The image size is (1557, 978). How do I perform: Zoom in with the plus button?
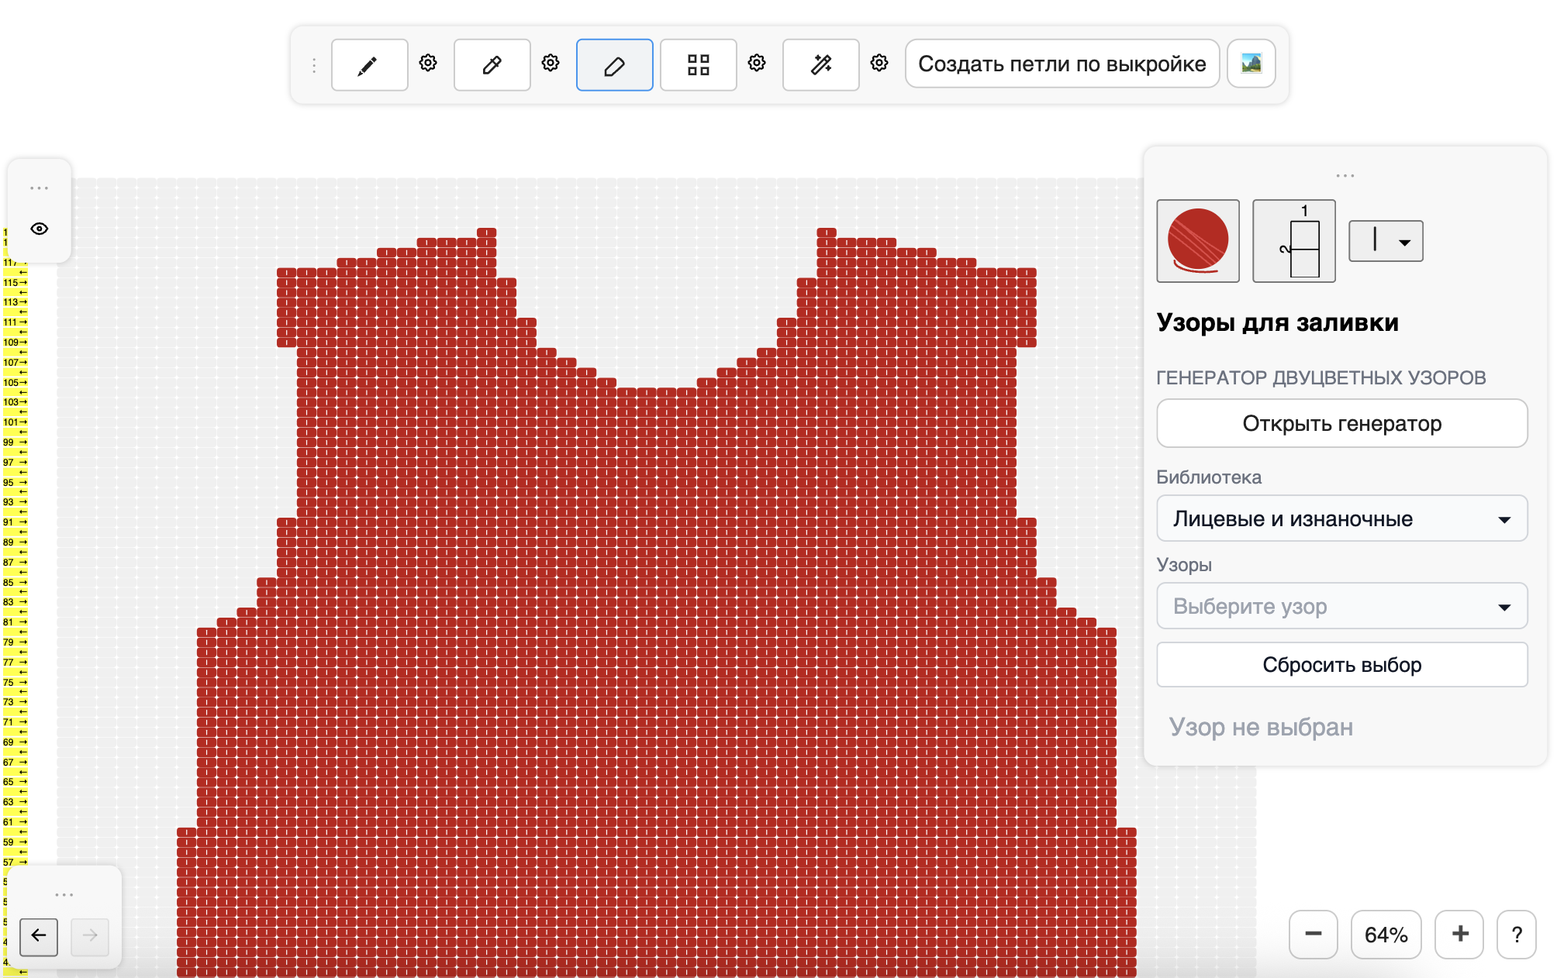click(x=1459, y=934)
